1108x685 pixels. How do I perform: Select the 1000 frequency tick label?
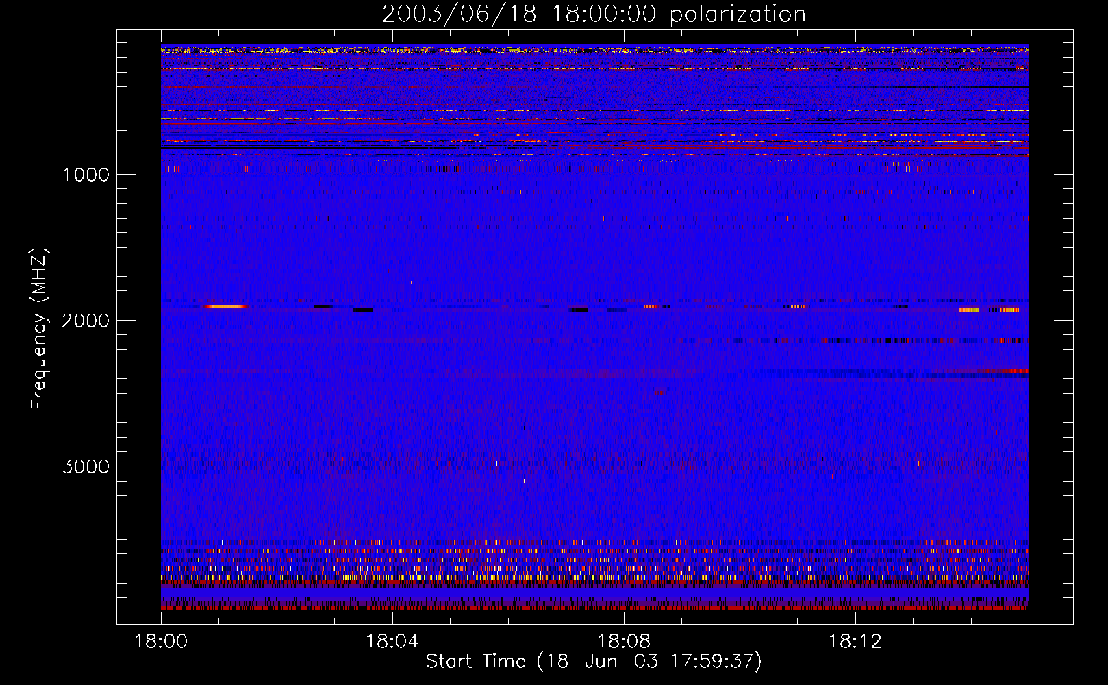pyautogui.click(x=86, y=175)
